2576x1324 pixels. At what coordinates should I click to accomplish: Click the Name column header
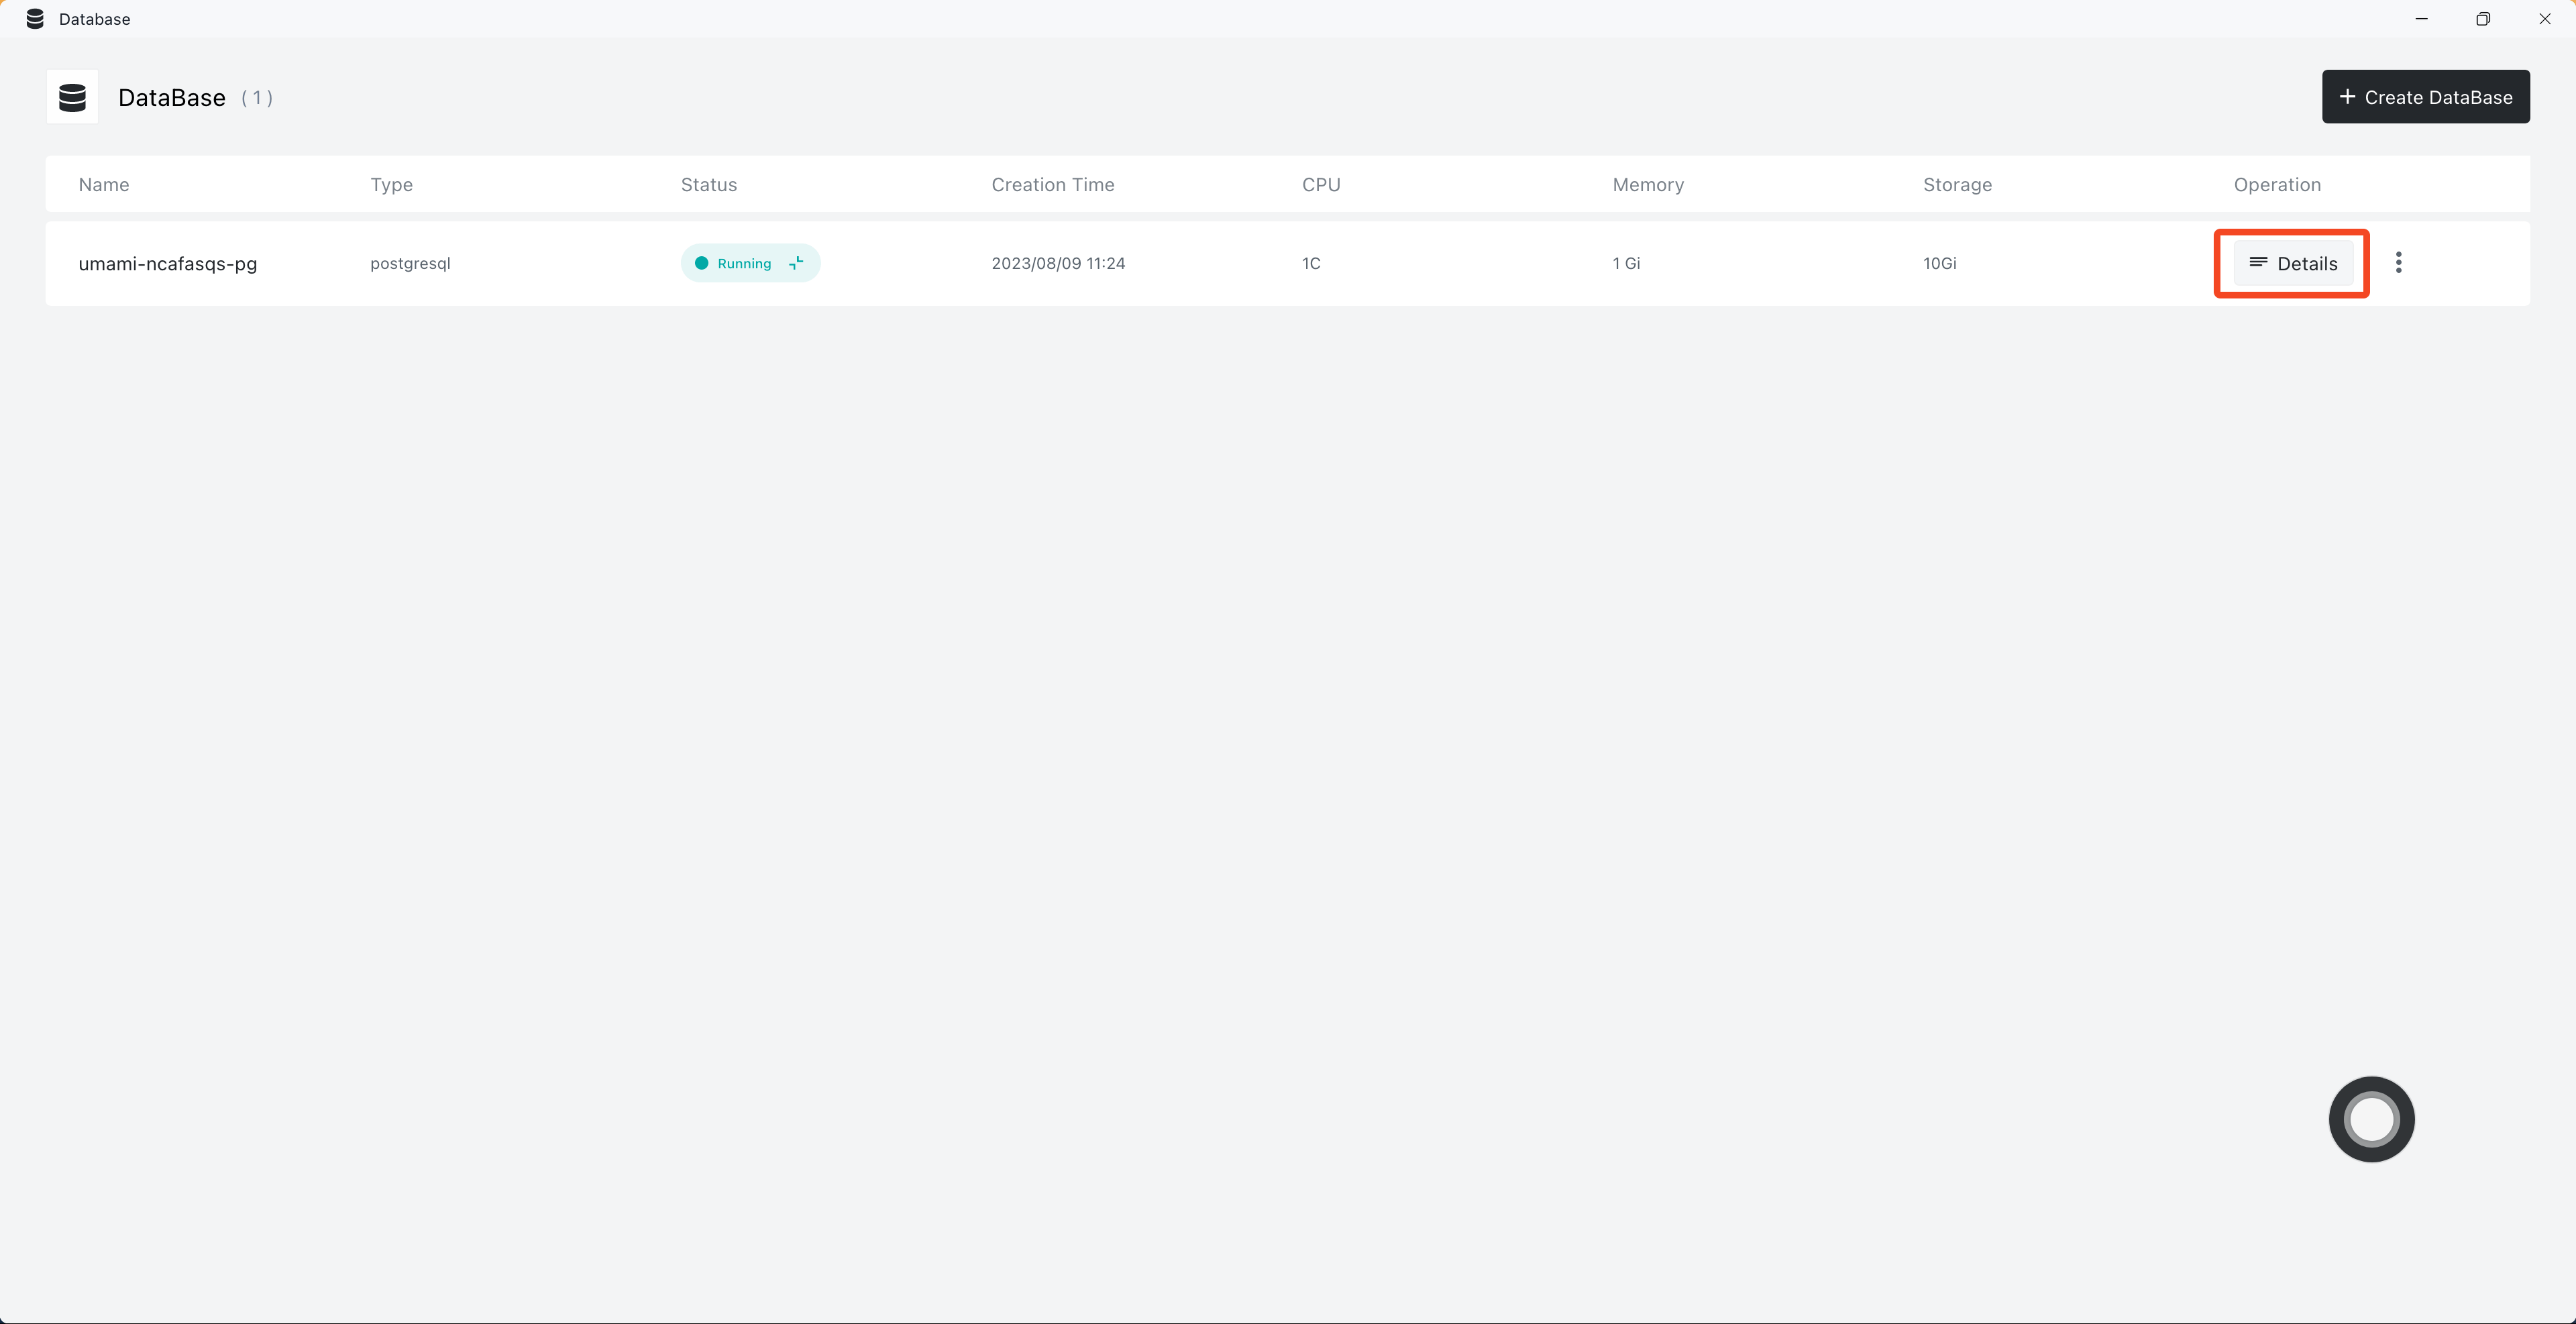point(104,185)
